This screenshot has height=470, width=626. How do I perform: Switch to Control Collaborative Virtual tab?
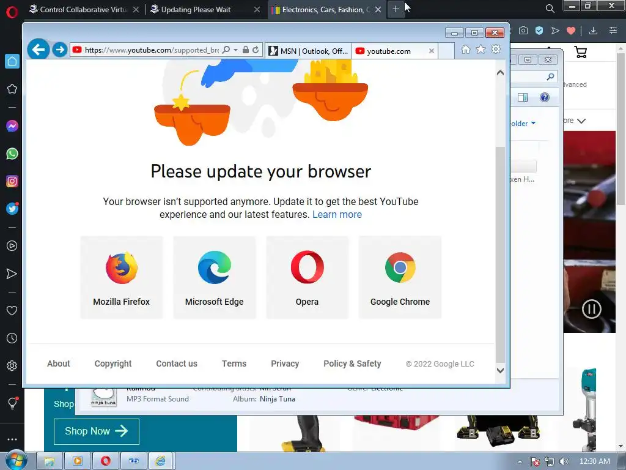click(84, 10)
